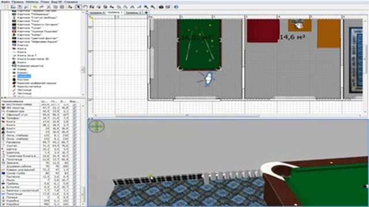The width and height of the screenshot is (369, 207).
Task: Click the 3D view navigation arrows widget
Action: (x=97, y=126)
